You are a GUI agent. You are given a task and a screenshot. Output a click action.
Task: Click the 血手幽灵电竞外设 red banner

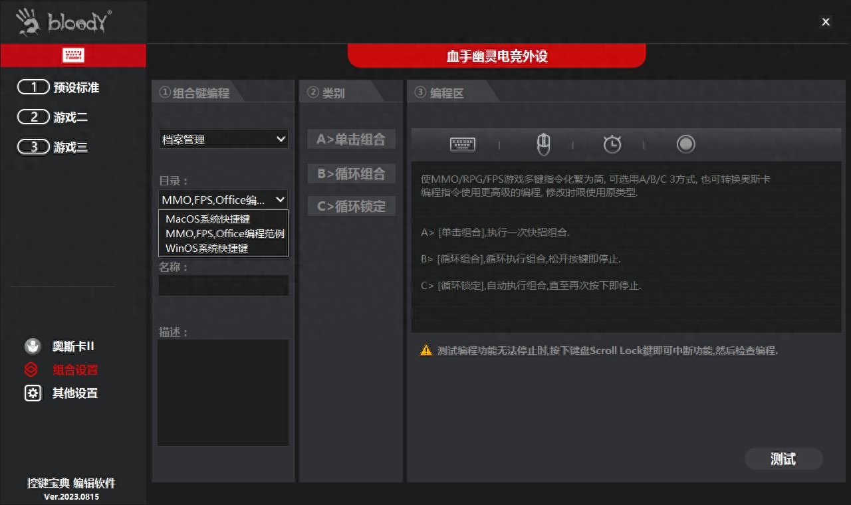[x=497, y=56]
